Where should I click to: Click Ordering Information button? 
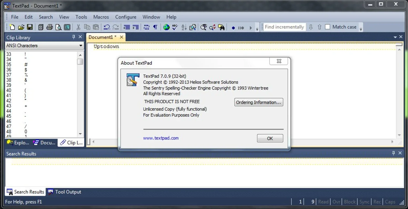259,102
